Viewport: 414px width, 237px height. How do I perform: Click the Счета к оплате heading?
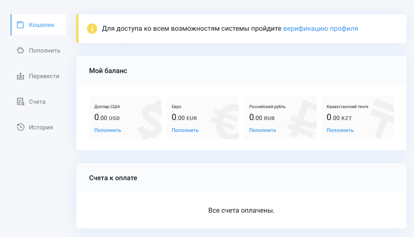(x=113, y=178)
